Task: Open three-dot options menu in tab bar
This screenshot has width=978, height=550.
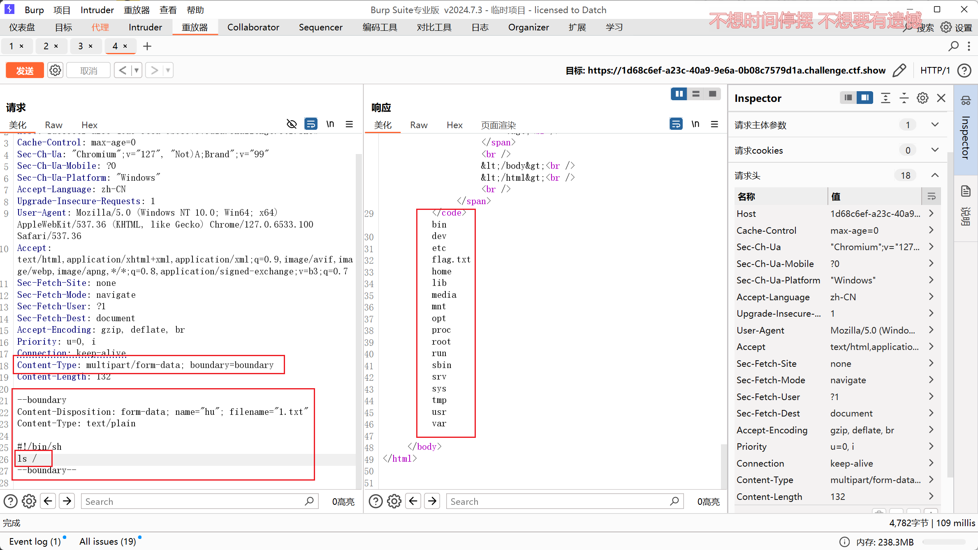Action: pos(969,46)
